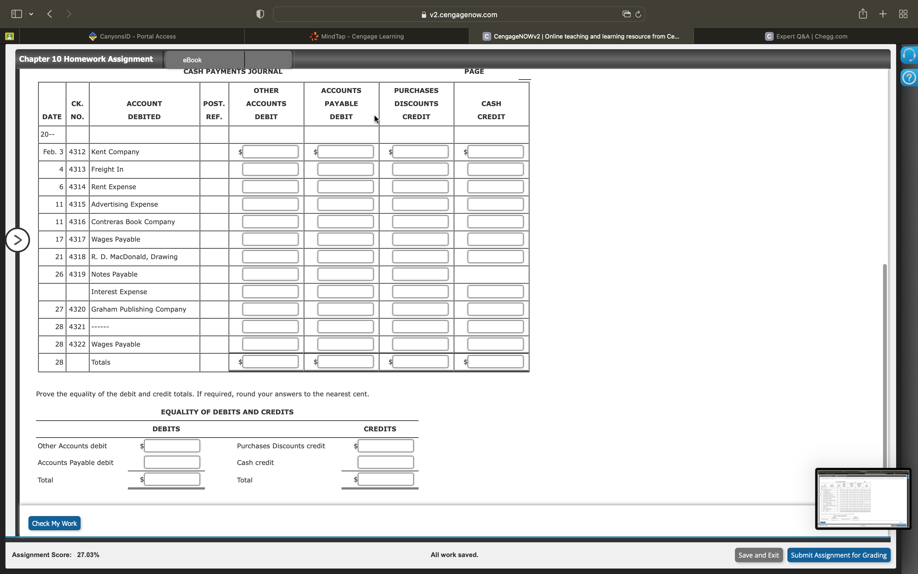The width and height of the screenshot is (918, 574).
Task: Click the screenshot preview thumbnail
Action: tap(863, 499)
